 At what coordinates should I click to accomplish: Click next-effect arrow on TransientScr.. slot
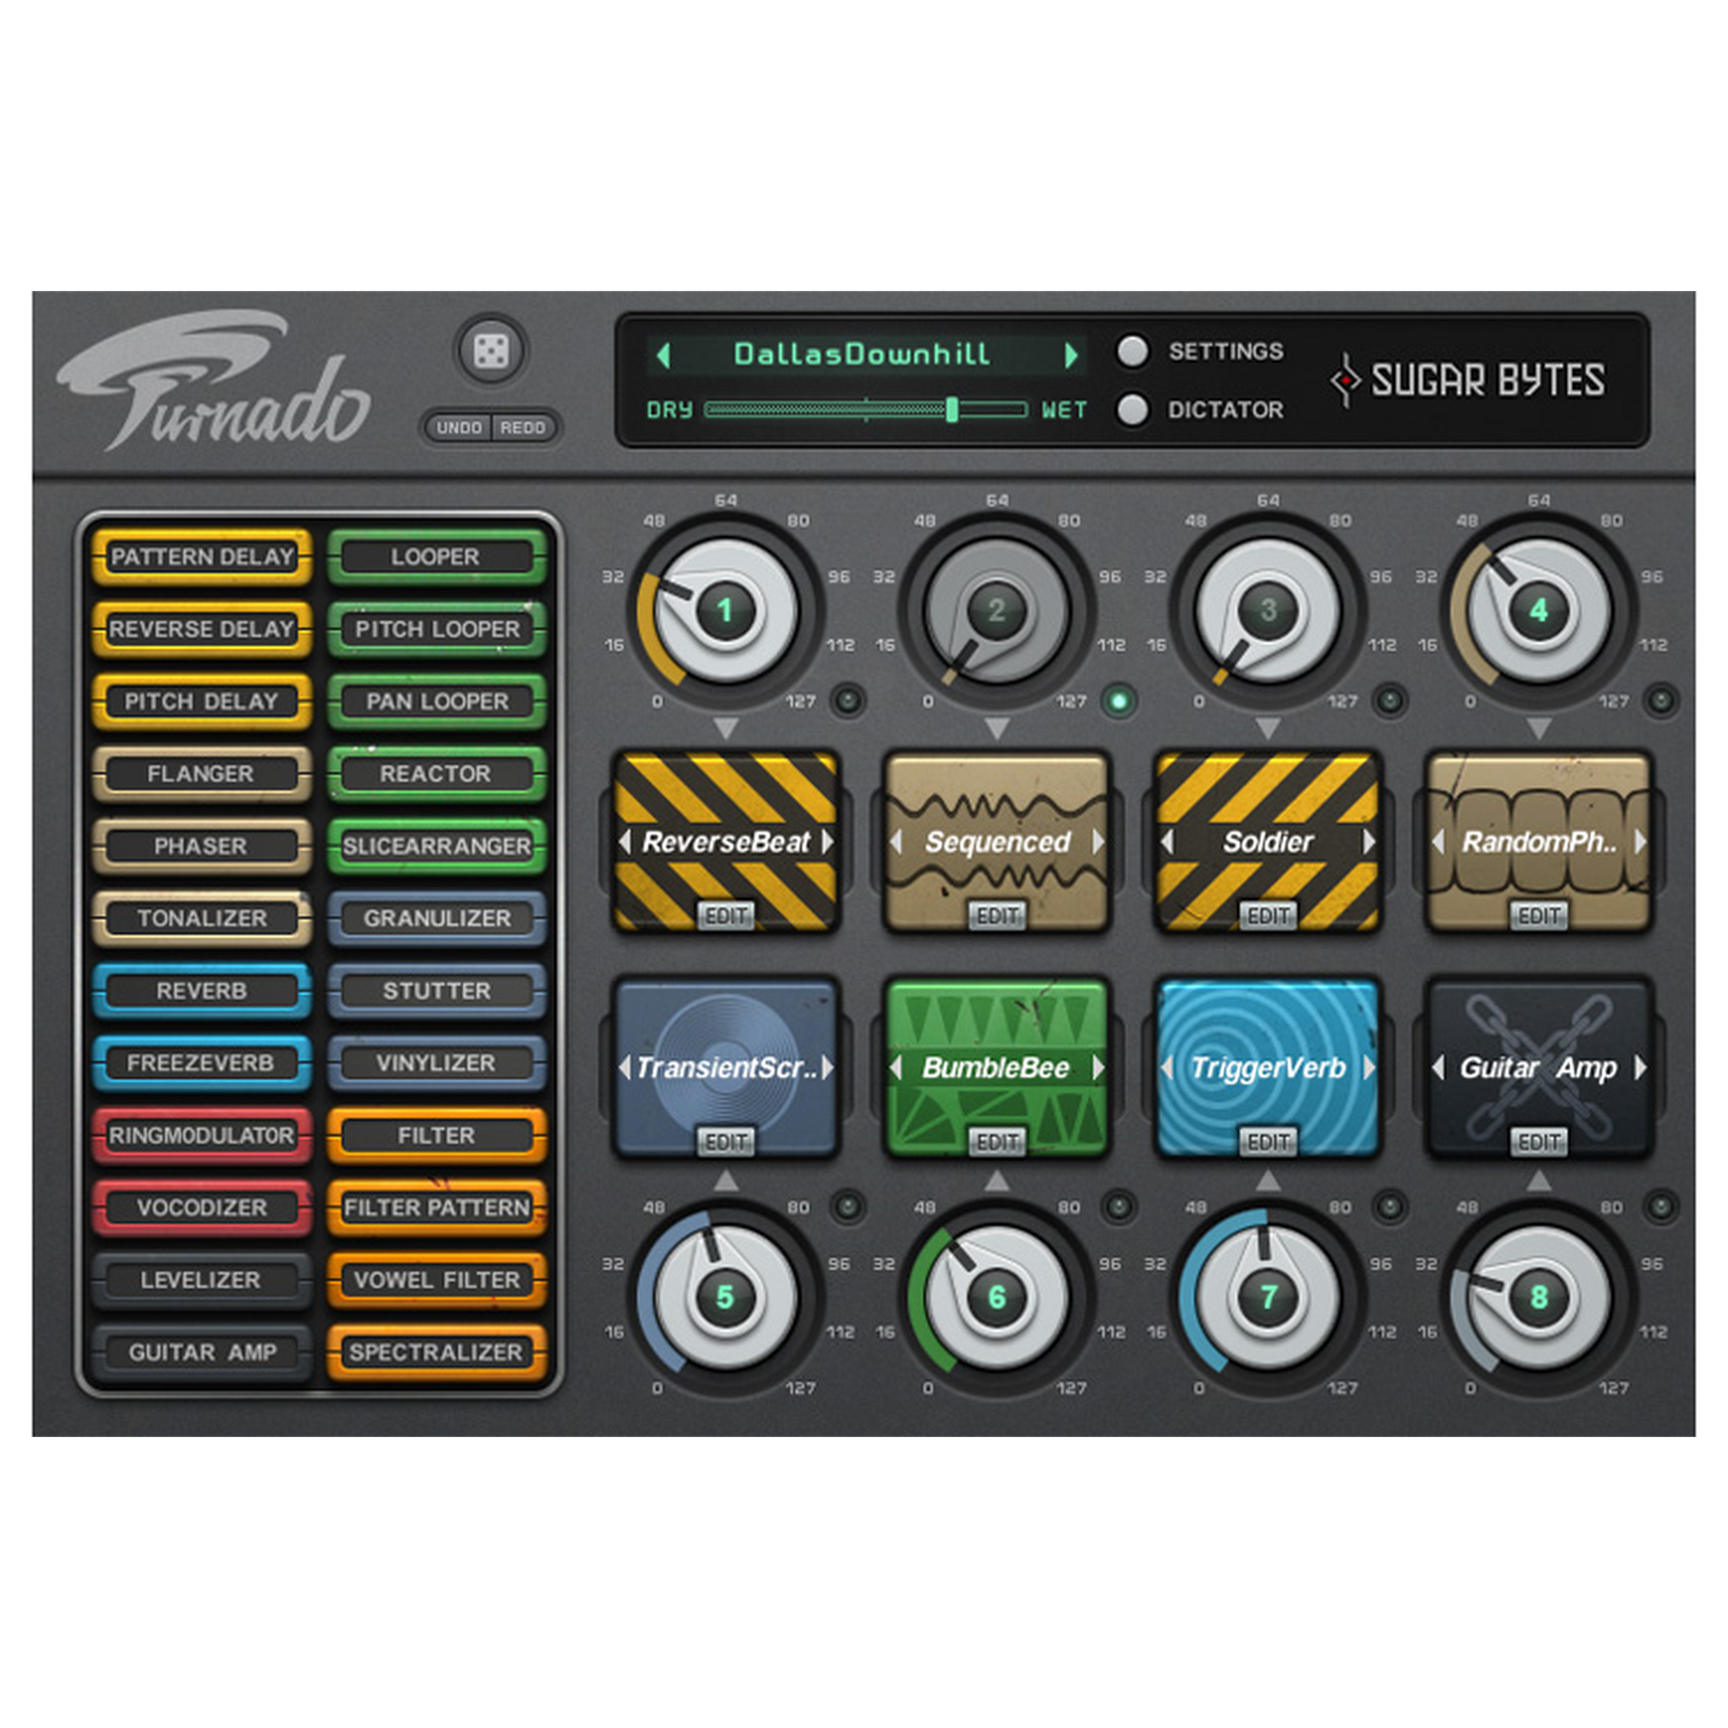click(x=828, y=1068)
